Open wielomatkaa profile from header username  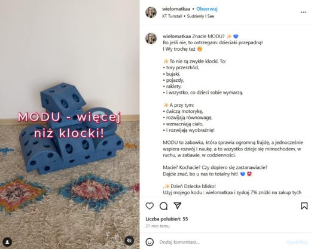176,9
